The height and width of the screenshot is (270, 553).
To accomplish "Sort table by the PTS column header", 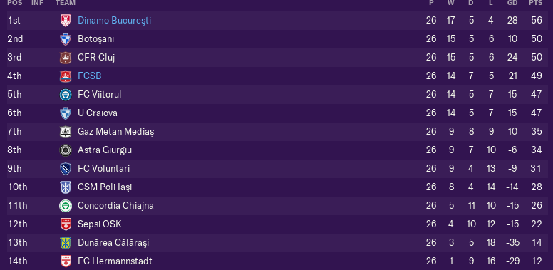I will [535, 3].
